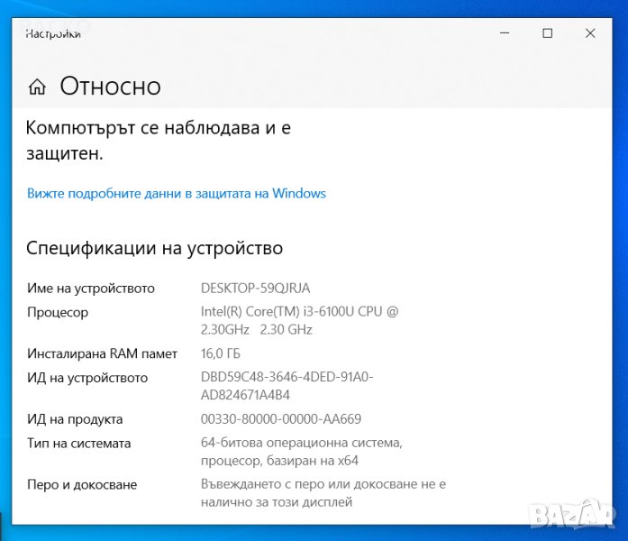The image size is (628, 541).
Task: Click the Перо и докосване label
Action: point(82,484)
